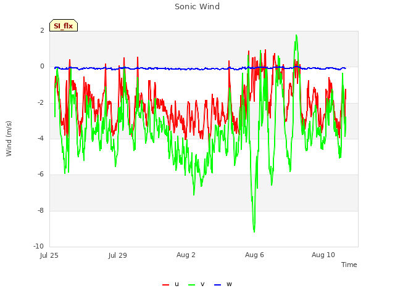Click the Time x-axis title
This screenshot has width=395, height=296.
(x=349, y=265)
